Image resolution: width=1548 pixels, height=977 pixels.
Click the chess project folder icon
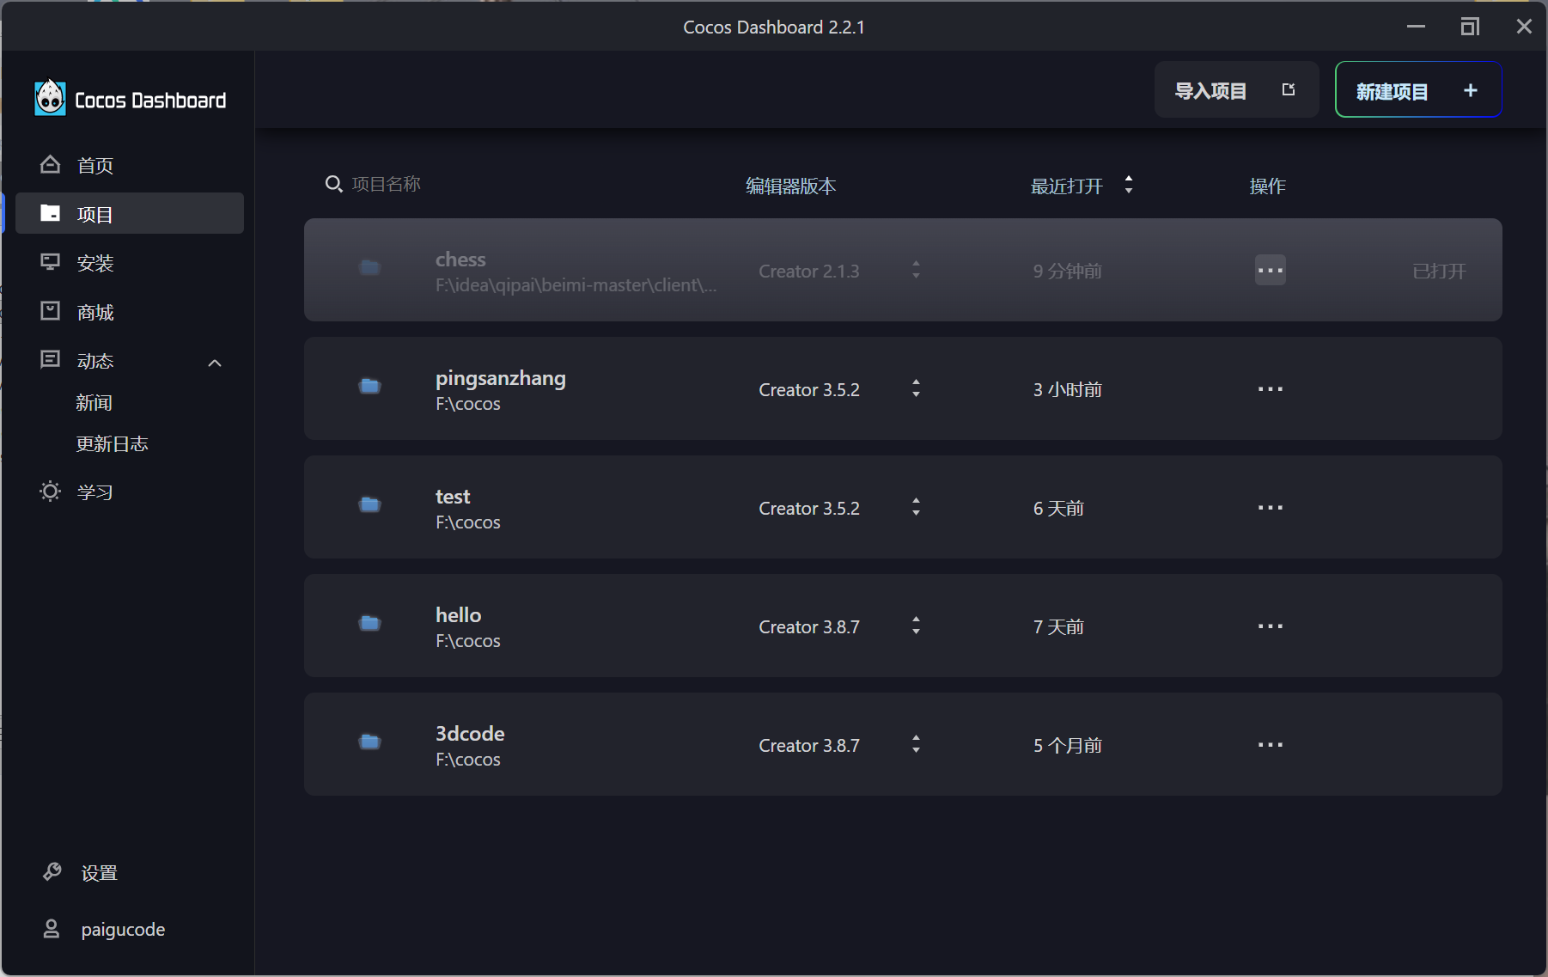pos(370,267)
